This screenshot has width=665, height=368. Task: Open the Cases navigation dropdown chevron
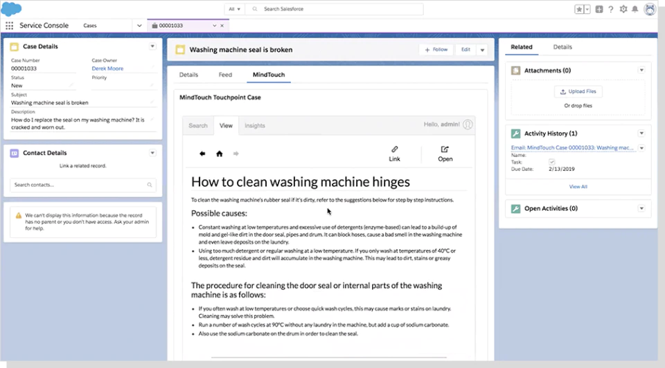tap(139, 26)
